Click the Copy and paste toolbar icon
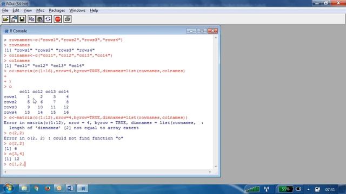 point(48,19)
